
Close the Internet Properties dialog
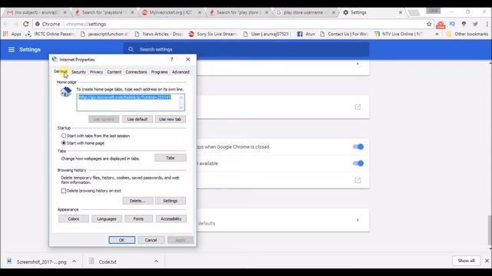pyautogui.click(x=188, y=60)
